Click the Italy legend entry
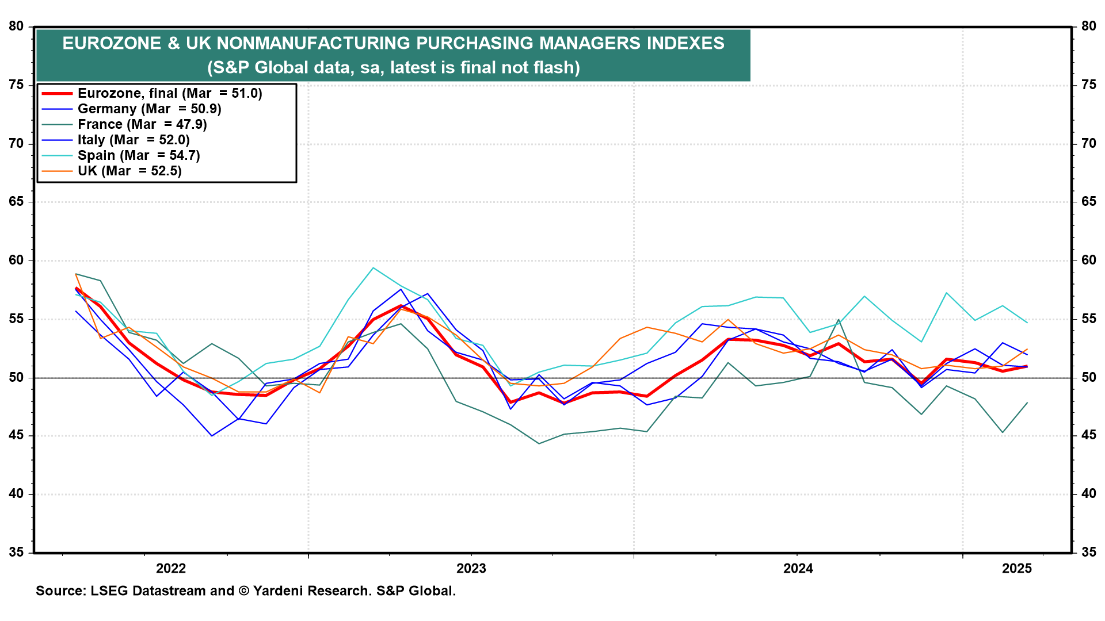This screenshot has width=1105, height=621. (x=134, y=140)
